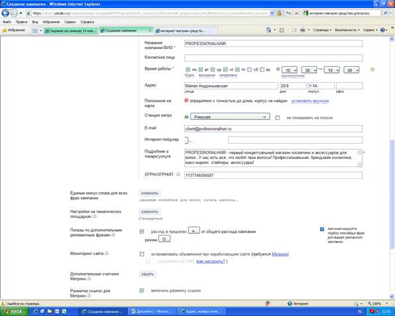The width and height of the screenshot is (395, 316).
Task: Click the red X stop loading icon
Action: pos(296,13)
